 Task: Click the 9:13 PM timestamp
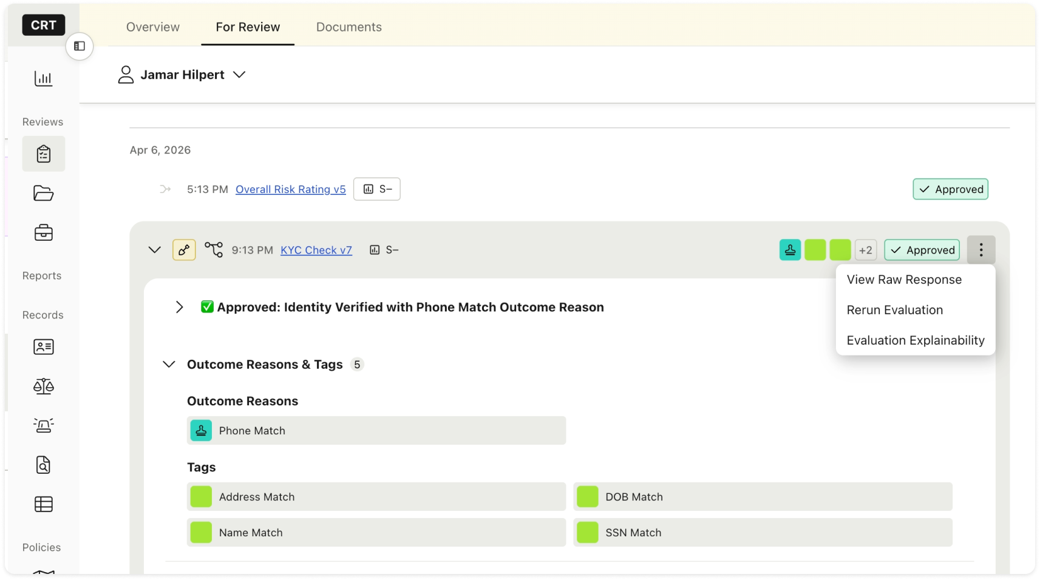pos(253,250)
